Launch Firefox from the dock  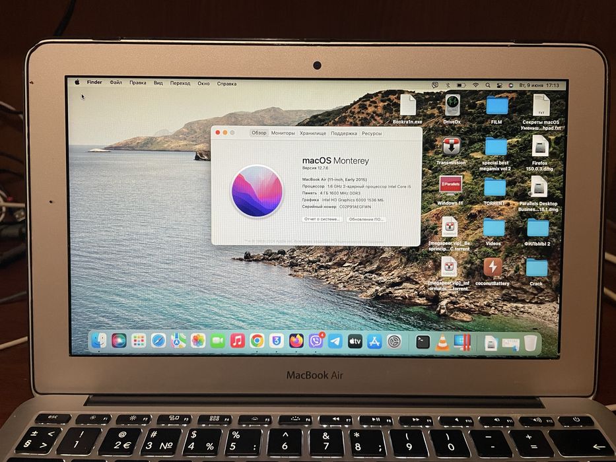coord(296,341)
